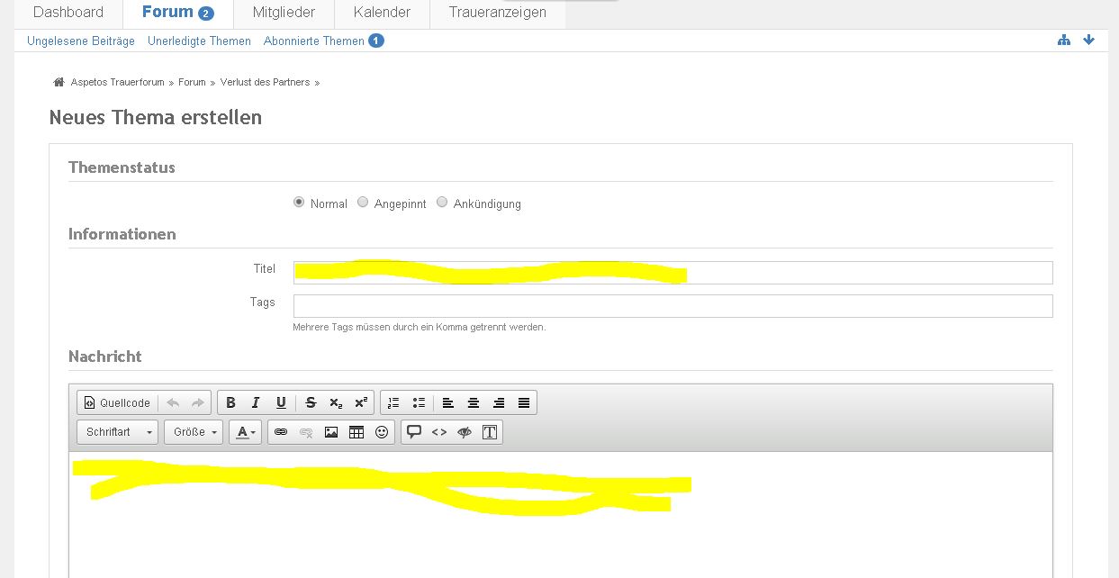Select the Normal topic status
Screen dimensions: 1119x578
click(x=299, y=203)
